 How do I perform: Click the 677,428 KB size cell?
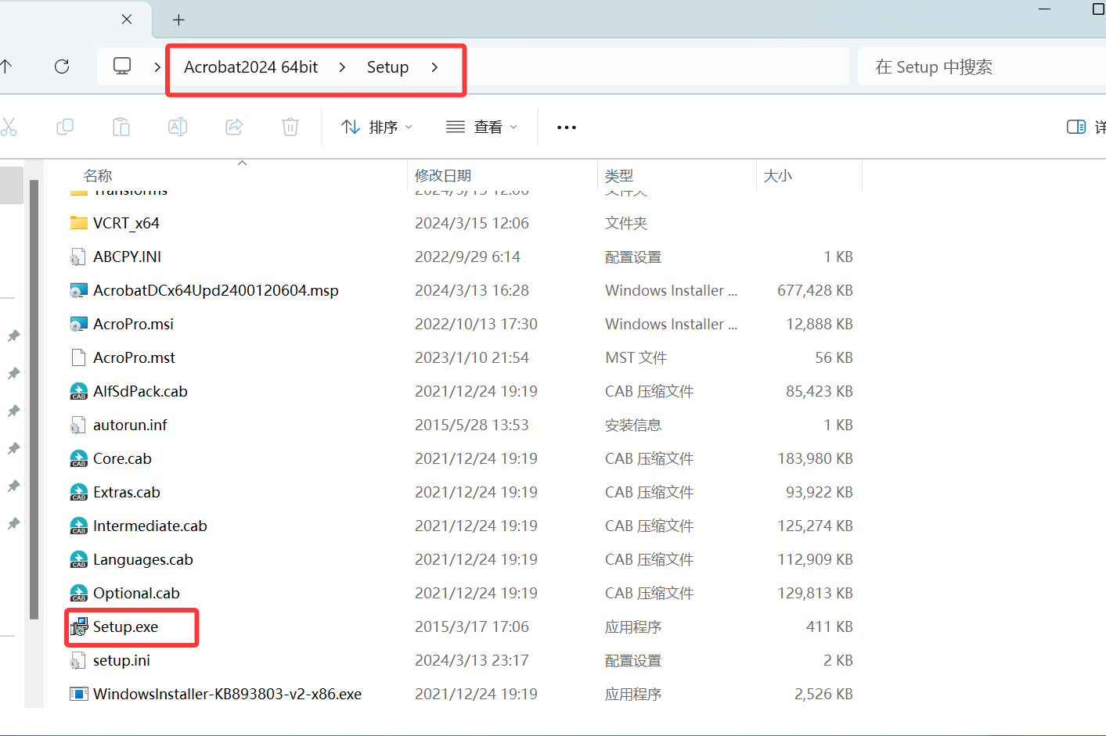pos(815,290)
